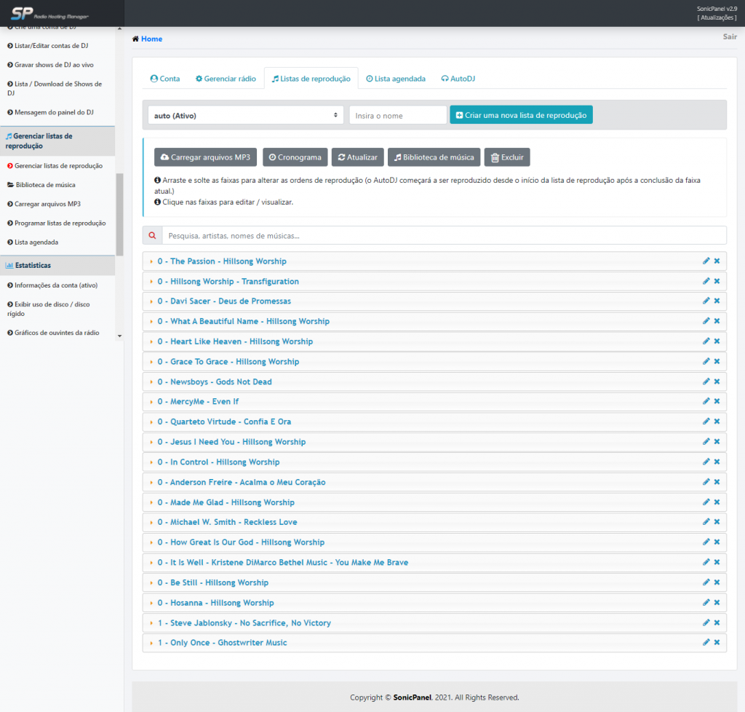Open the Gerenciar rádio tab
745x712 pixels.
coord(226,79)
